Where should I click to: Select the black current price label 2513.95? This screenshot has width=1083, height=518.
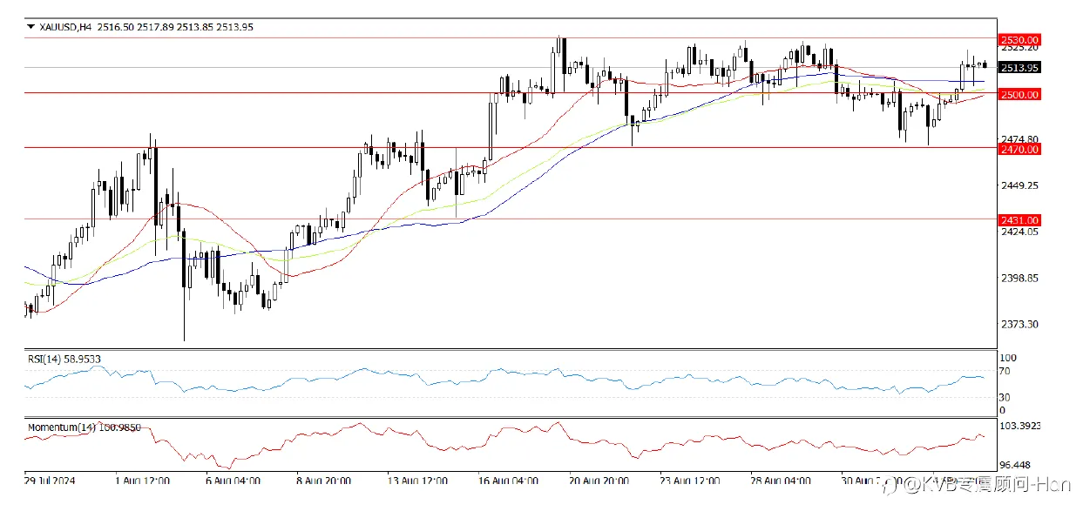click(1019, 67)
